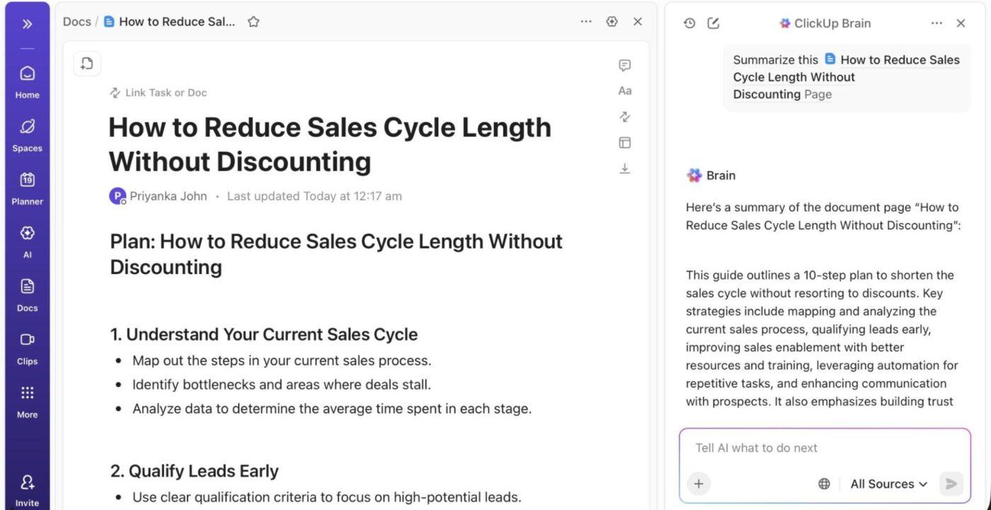
Task: Send the AI prompt with the paper plane
Action: (x=951, y=484)
